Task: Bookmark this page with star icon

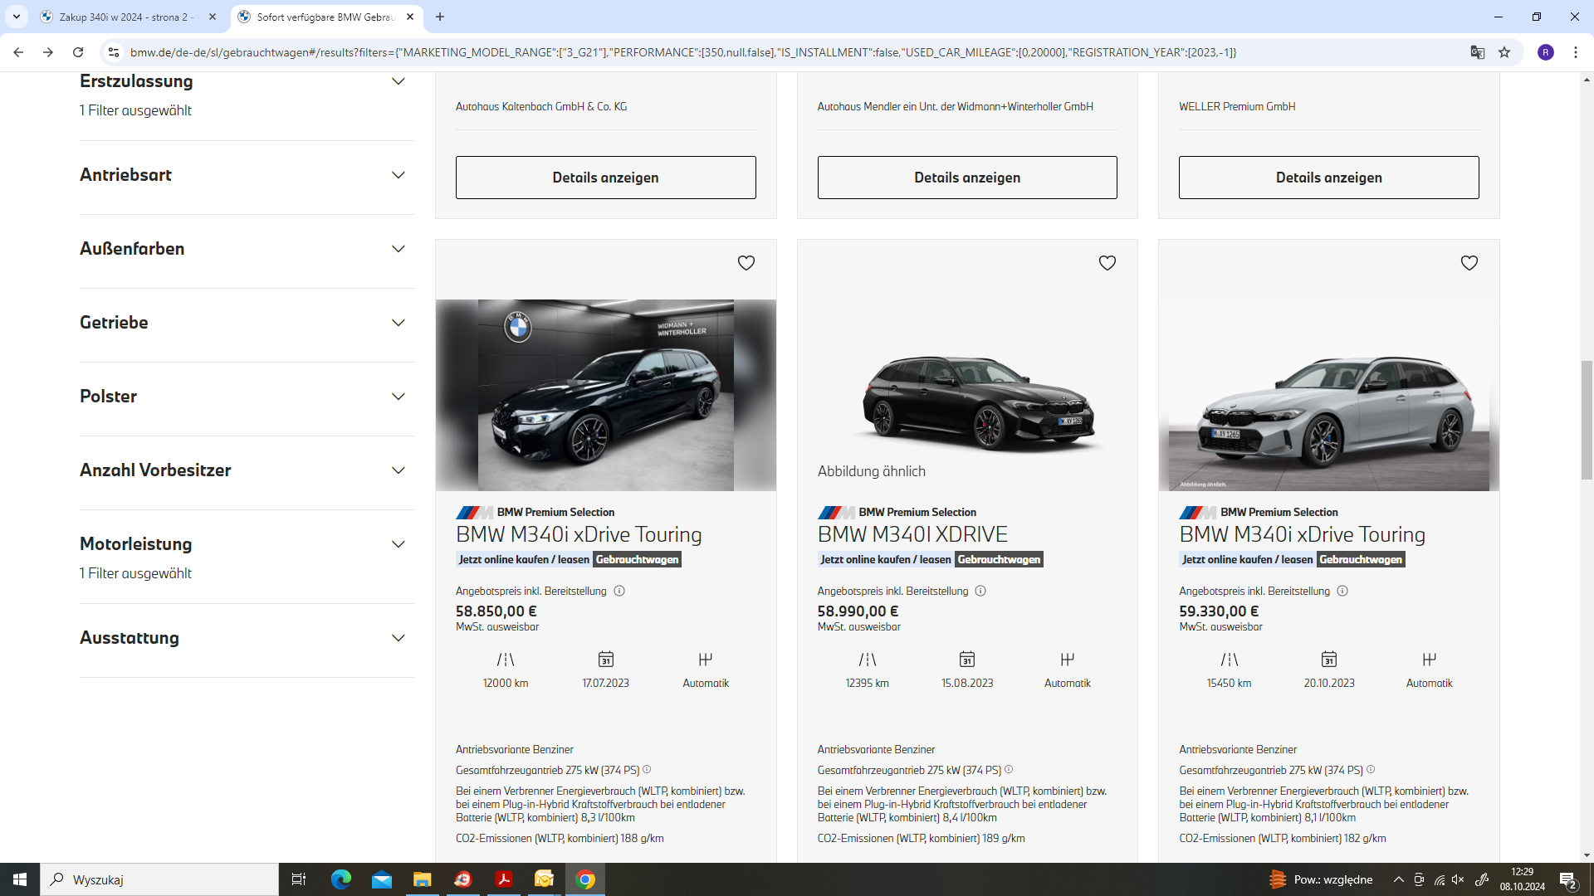Action: click(1504, 52)
